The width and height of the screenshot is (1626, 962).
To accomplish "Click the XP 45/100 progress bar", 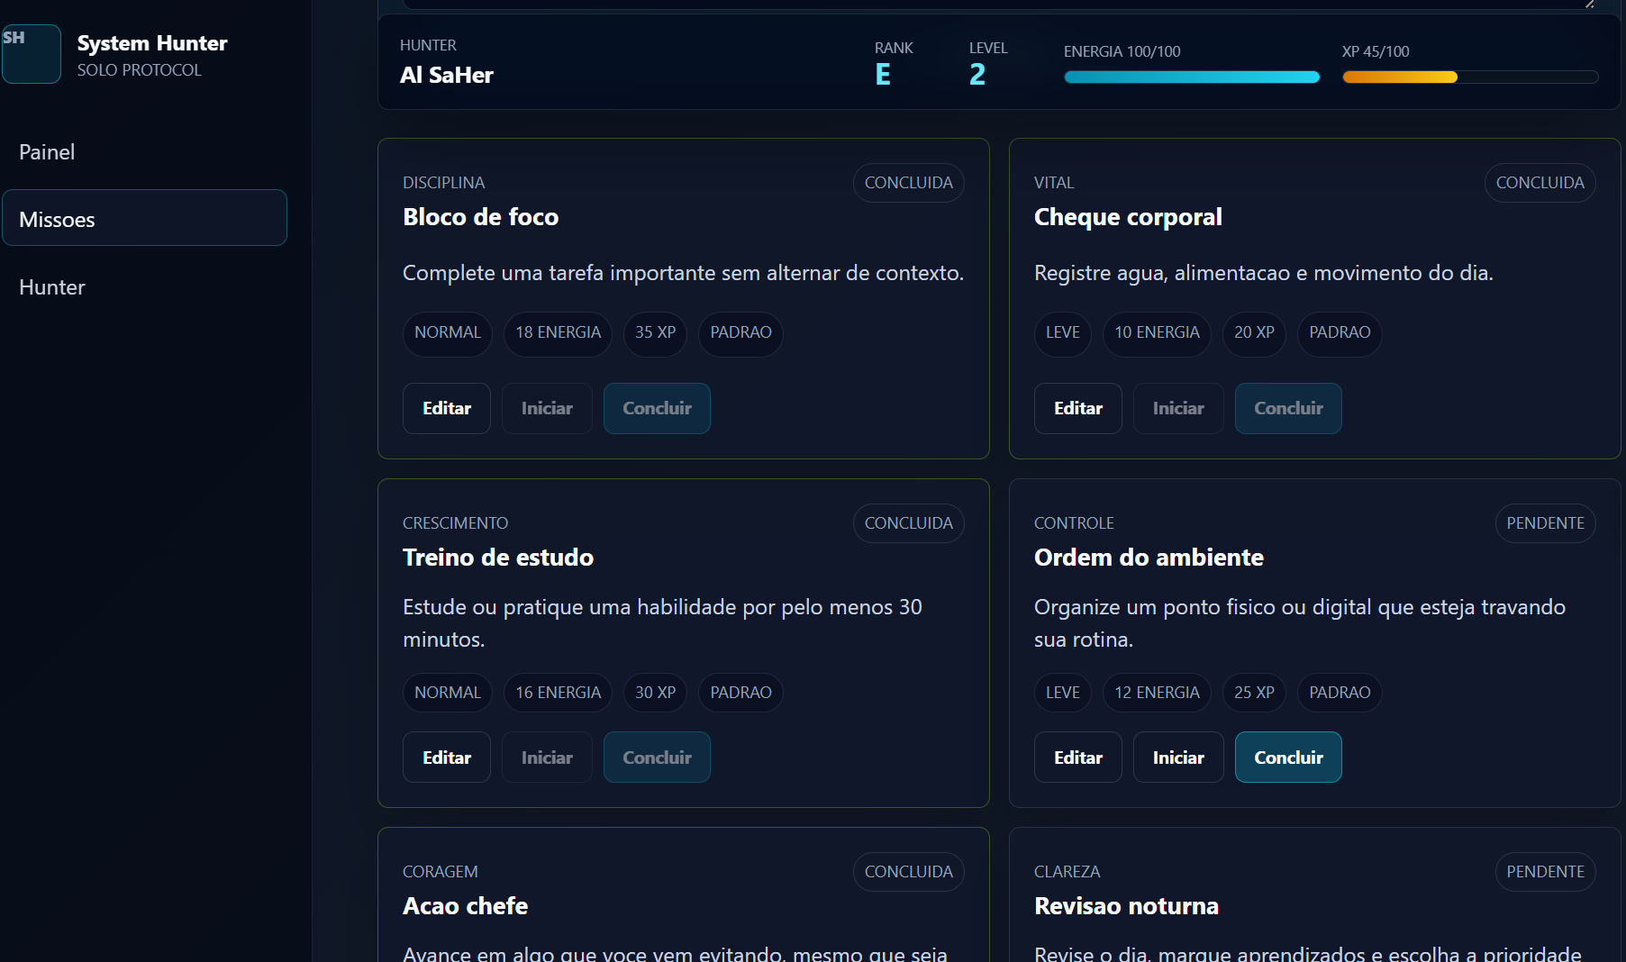I will pyautogui.click(x=1470, y=77).
